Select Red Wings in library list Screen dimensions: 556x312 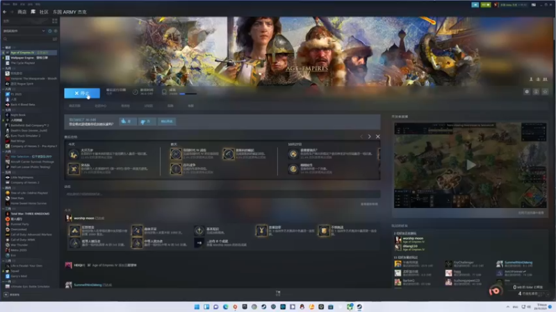pyautogui.click(x=30, y=141)
